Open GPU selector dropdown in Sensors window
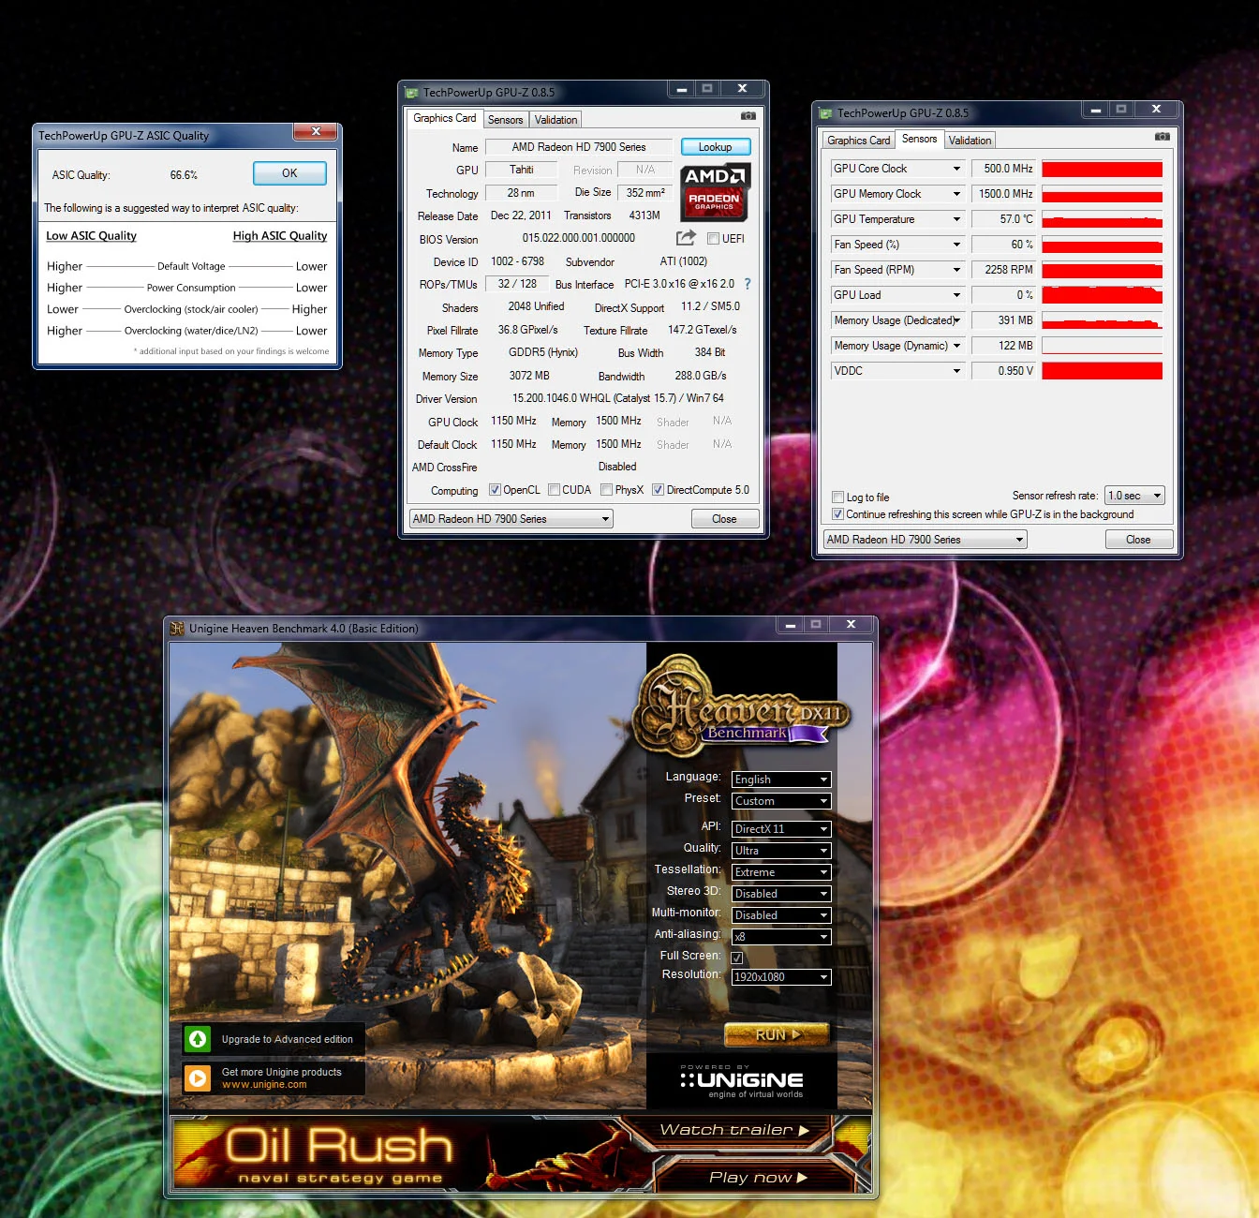The image size is (1259, 1218). point(925,540)
